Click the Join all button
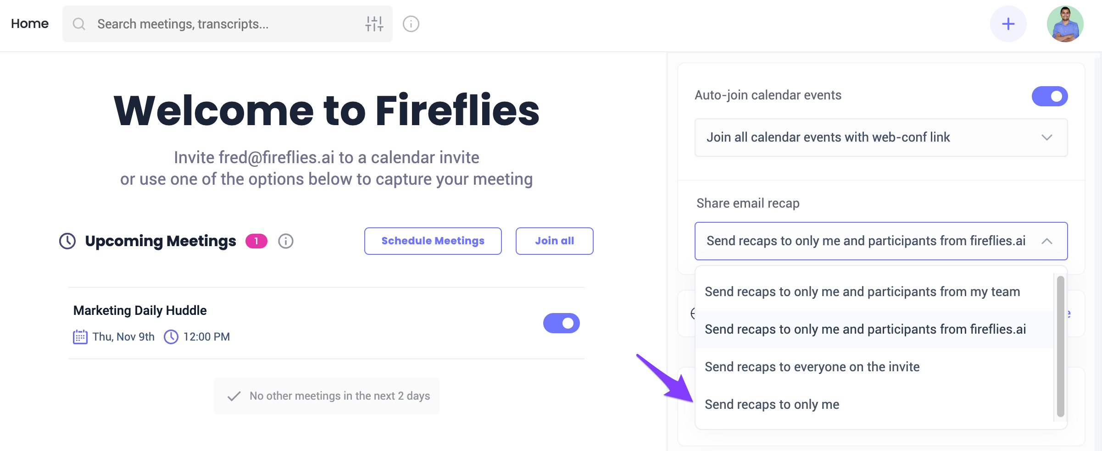Screen dimensions: 1102x451 click(554, 241)
